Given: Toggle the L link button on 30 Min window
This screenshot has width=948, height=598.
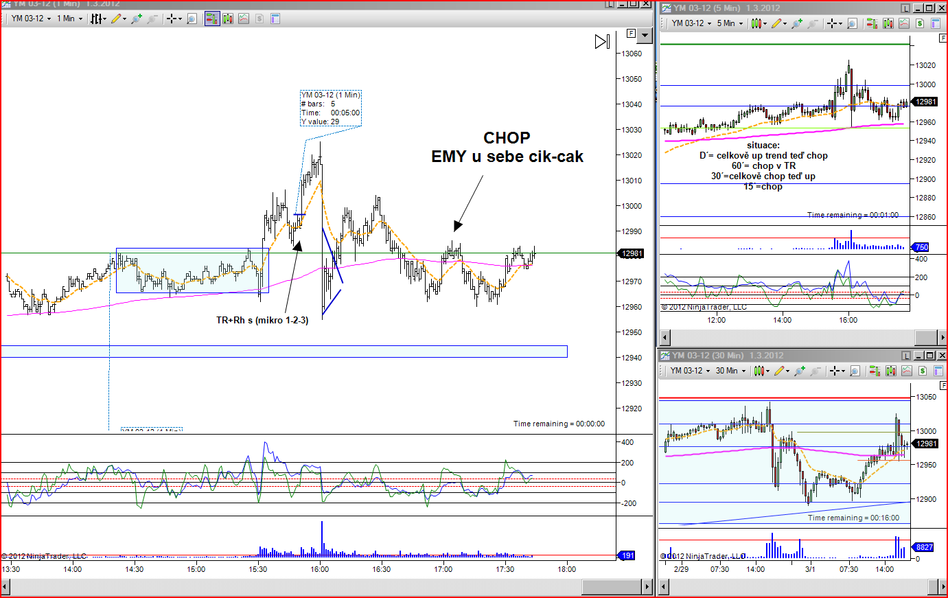Looking at the screenshot, I should [x=905, y=356].
